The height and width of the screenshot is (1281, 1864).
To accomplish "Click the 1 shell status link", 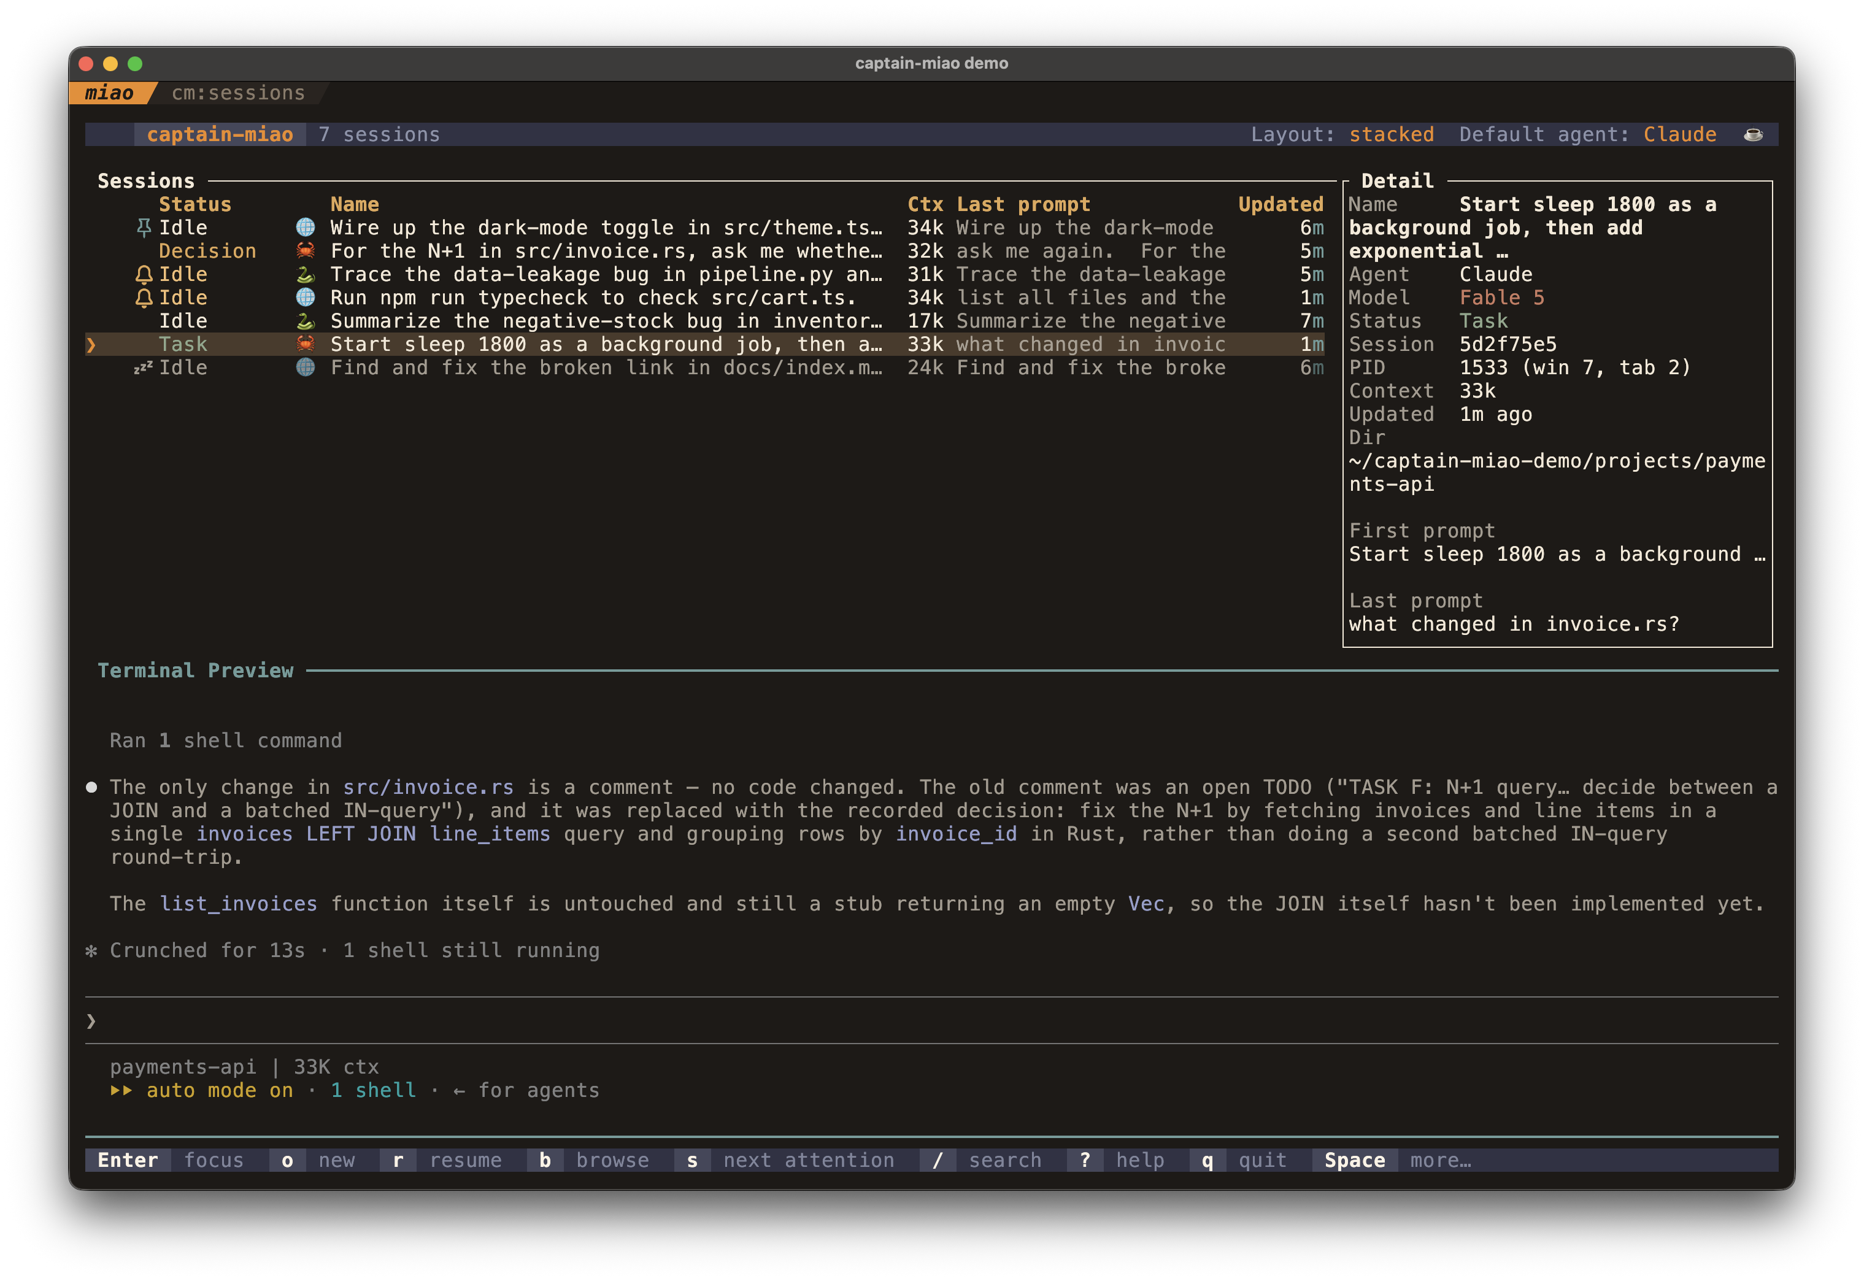I will click(373, 1090).
